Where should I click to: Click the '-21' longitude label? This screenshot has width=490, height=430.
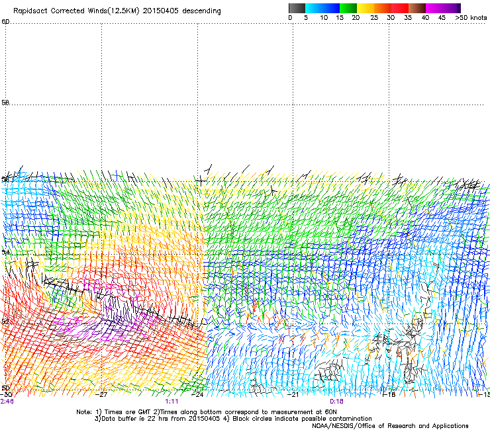coord(293,395)
